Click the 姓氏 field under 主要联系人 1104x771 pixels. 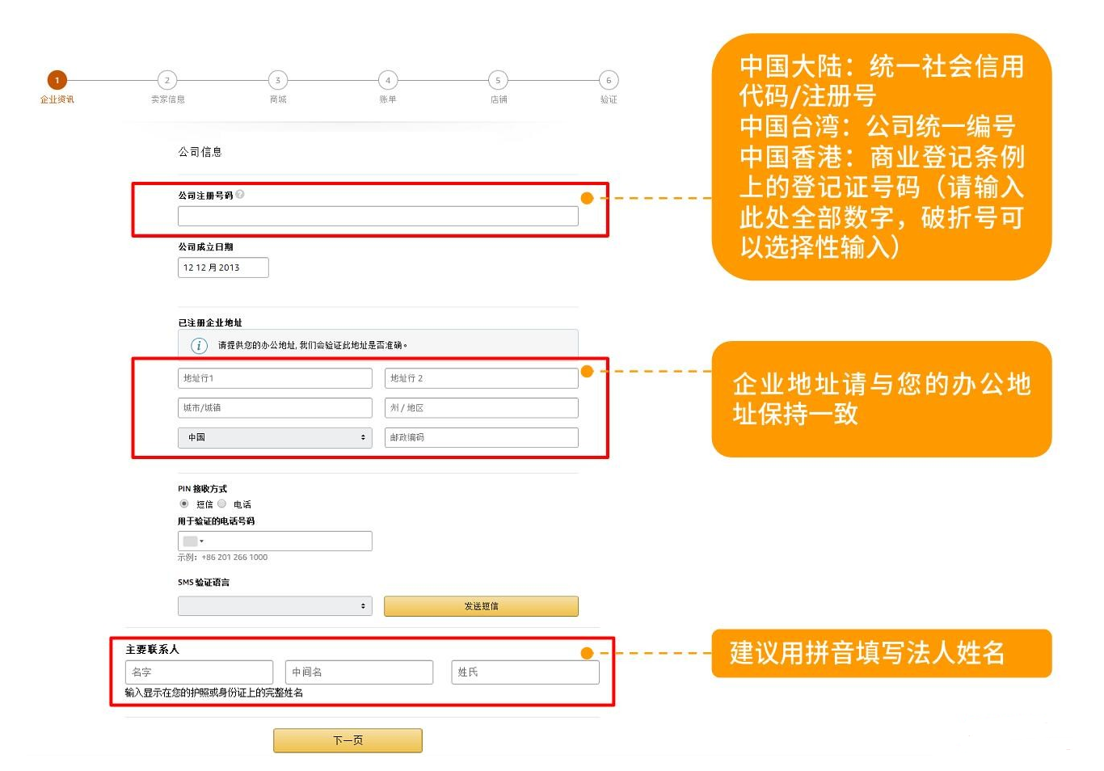[525, 672]
